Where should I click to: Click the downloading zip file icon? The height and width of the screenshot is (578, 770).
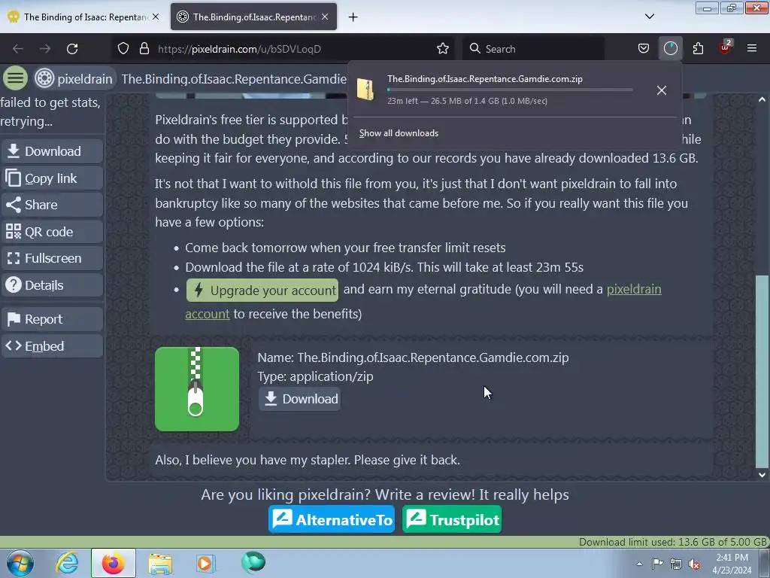coord(365,90)
